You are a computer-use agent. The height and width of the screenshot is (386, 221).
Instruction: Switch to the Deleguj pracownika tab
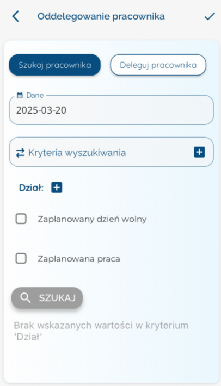158,65
